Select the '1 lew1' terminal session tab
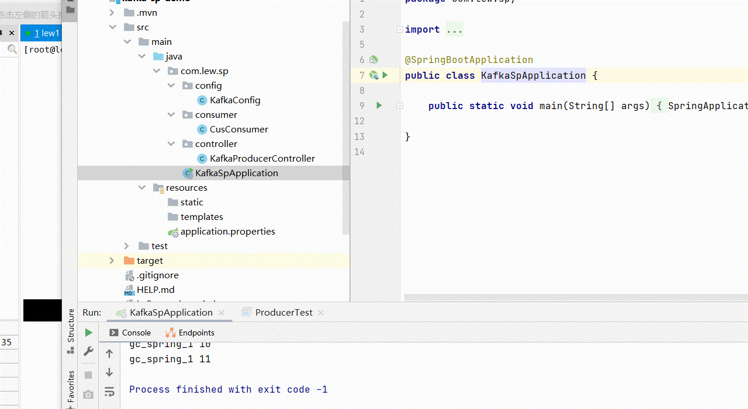748x409 pixels. click(41, 33)
